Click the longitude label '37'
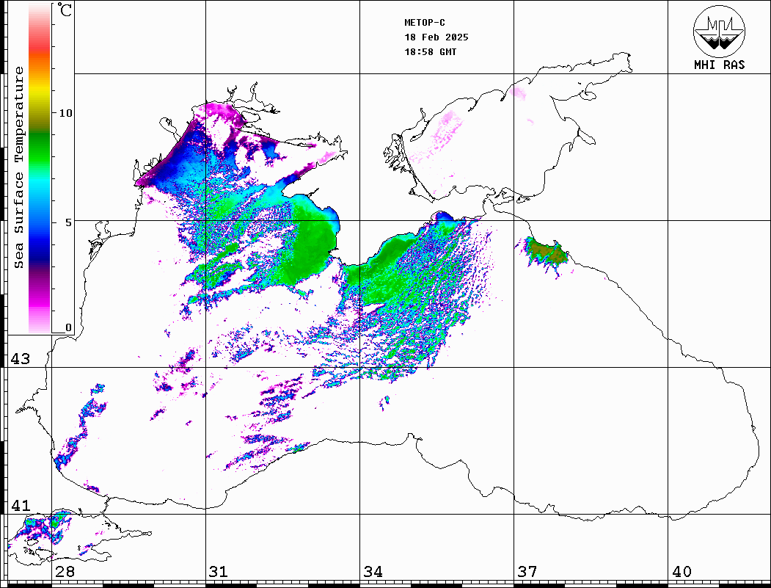Viewport: 771px width, 588px height. point(527,572)
